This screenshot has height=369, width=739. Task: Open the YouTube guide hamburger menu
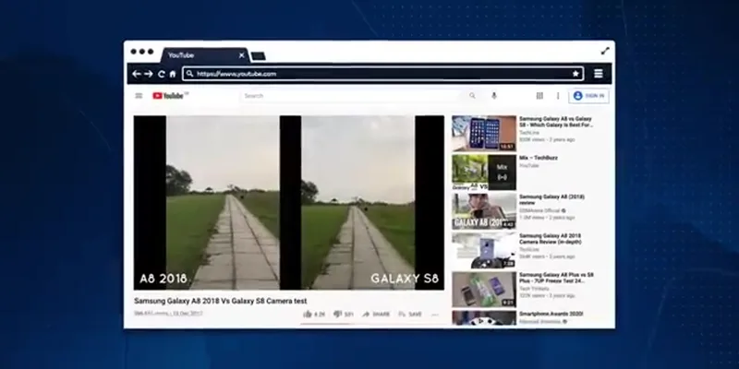click(x=139, y=96)
